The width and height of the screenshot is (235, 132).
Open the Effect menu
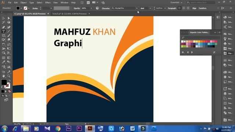(x=48, y=3)
